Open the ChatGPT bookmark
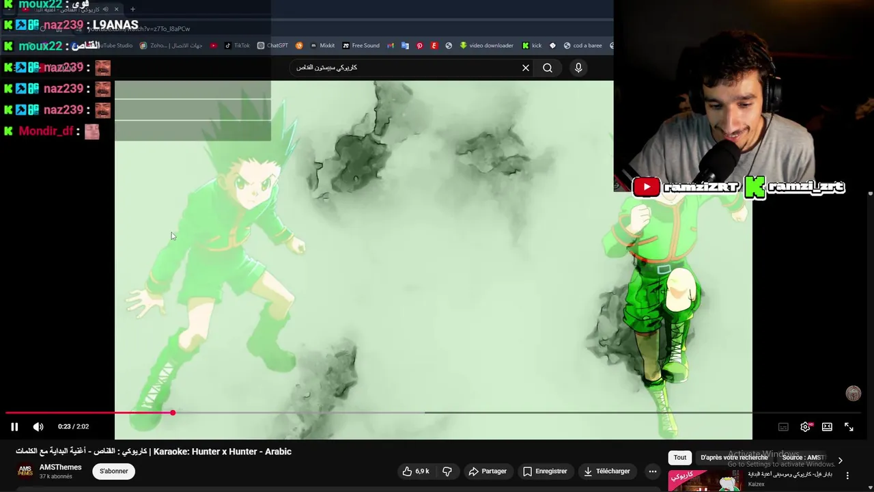The image size is (874, 492). point(272,46)
